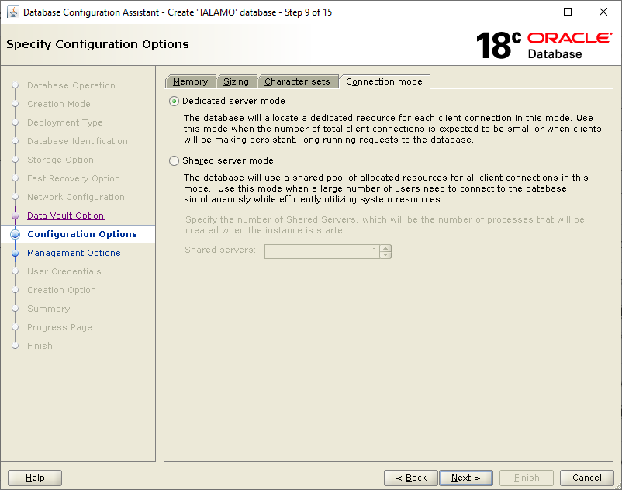
Task: Switch to the Memory tab
Action: (191, 81)
